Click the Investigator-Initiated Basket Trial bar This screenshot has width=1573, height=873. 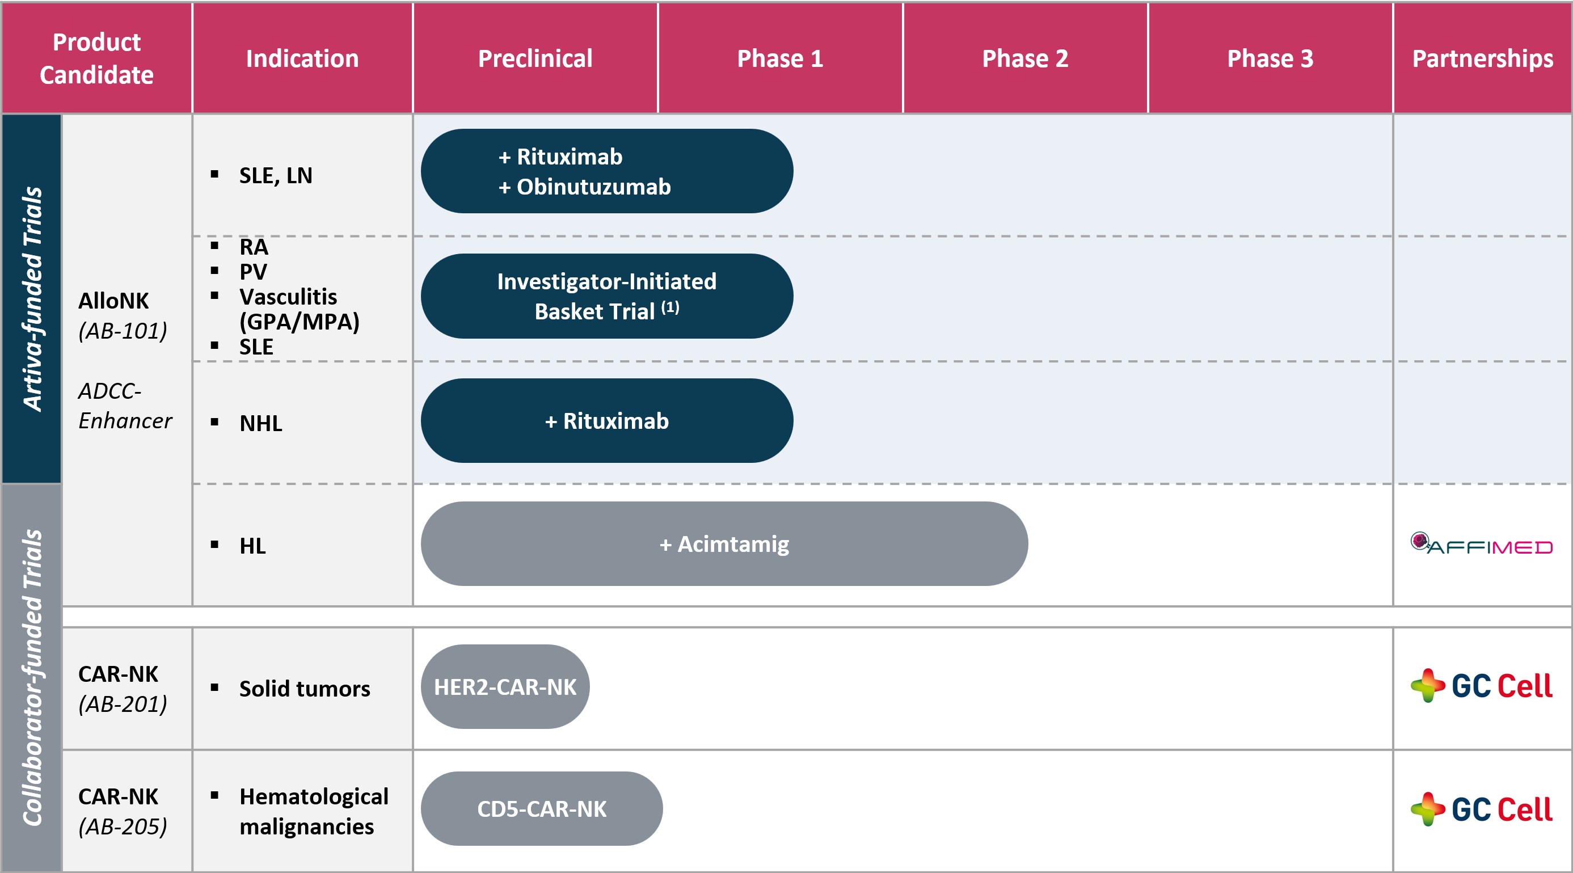click(x=606, y=296)
